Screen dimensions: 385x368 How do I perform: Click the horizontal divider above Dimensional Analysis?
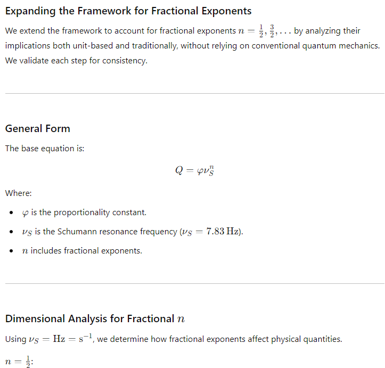pyautogui.click(x=195, y=283)
